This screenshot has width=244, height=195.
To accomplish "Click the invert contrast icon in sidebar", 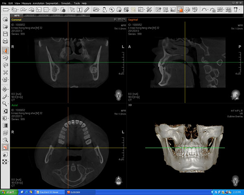I will pyautogui.click(x=5, y=111).
